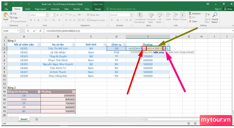The image size is (234, 128).
Task: Open filter dropdown for Họ và tên
Action: pos(74,45)
